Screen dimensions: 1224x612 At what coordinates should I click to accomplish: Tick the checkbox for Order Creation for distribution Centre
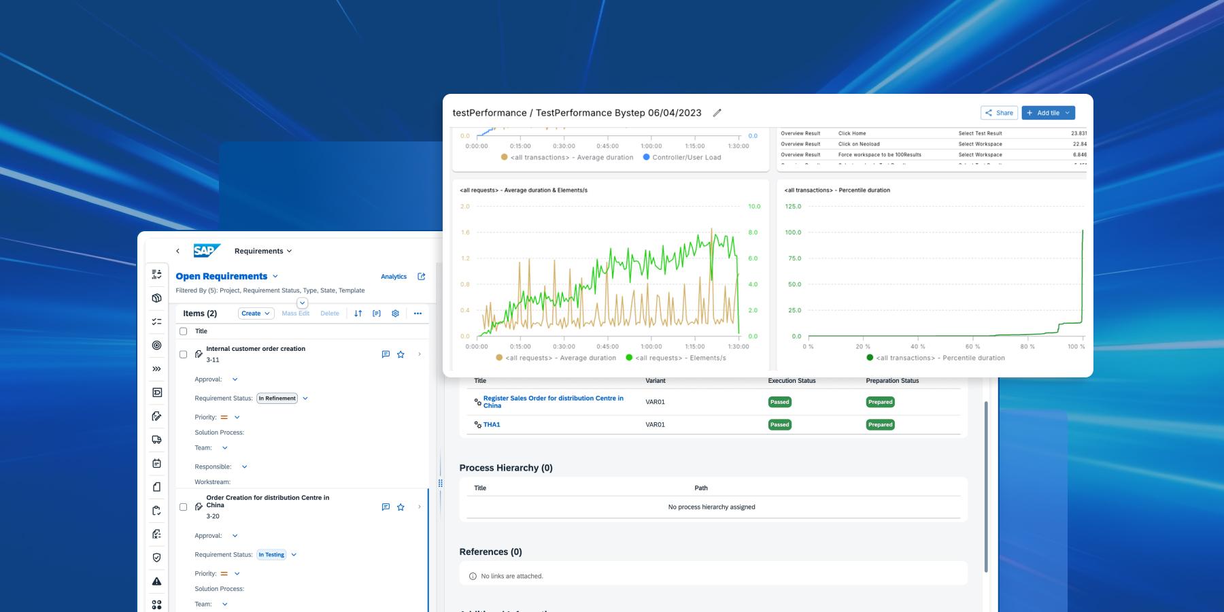tap(183, 507)
